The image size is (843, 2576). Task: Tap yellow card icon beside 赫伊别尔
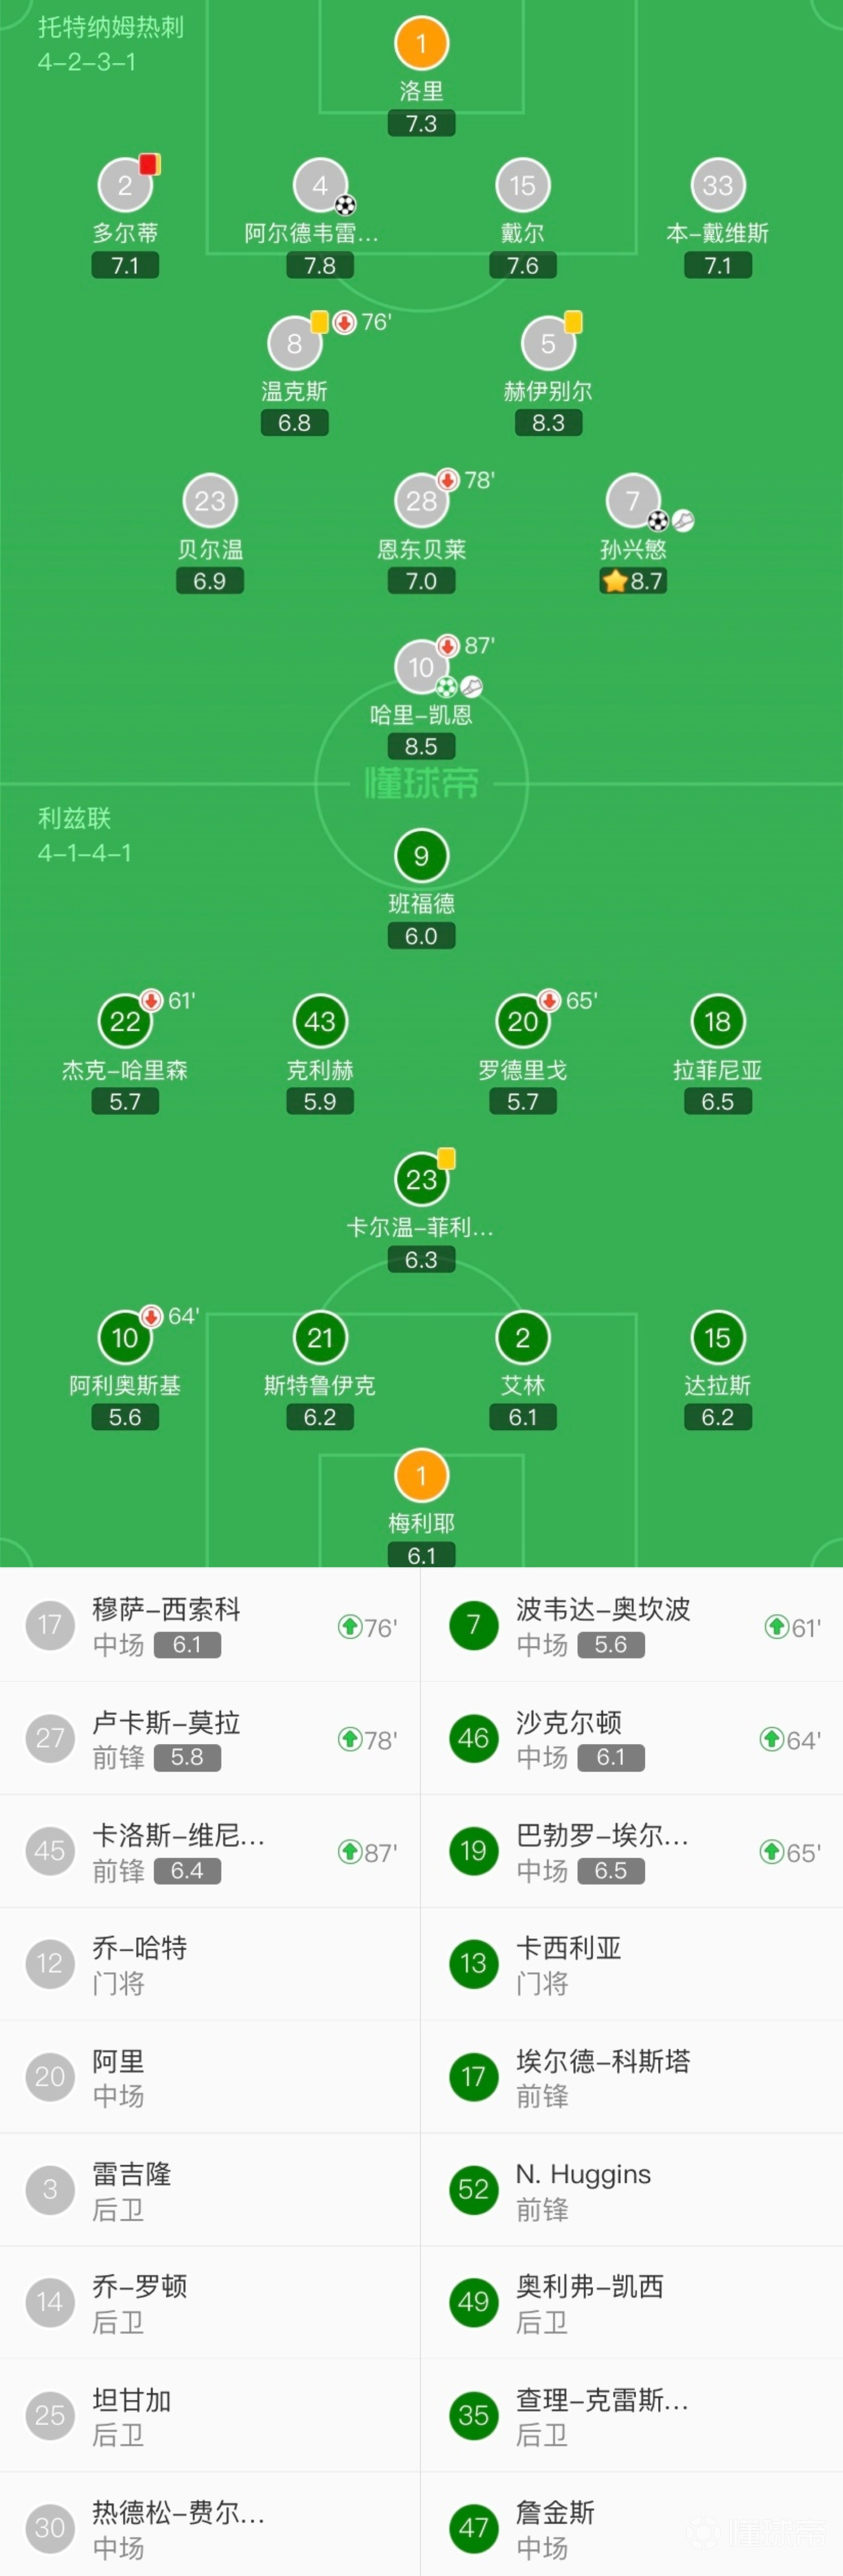pos(573,322)
